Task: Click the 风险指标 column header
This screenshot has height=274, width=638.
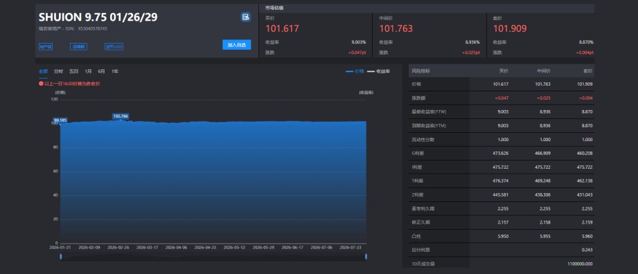Action: (420, 71)
